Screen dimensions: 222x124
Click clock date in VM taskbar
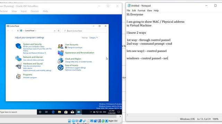tap(111, 113)
